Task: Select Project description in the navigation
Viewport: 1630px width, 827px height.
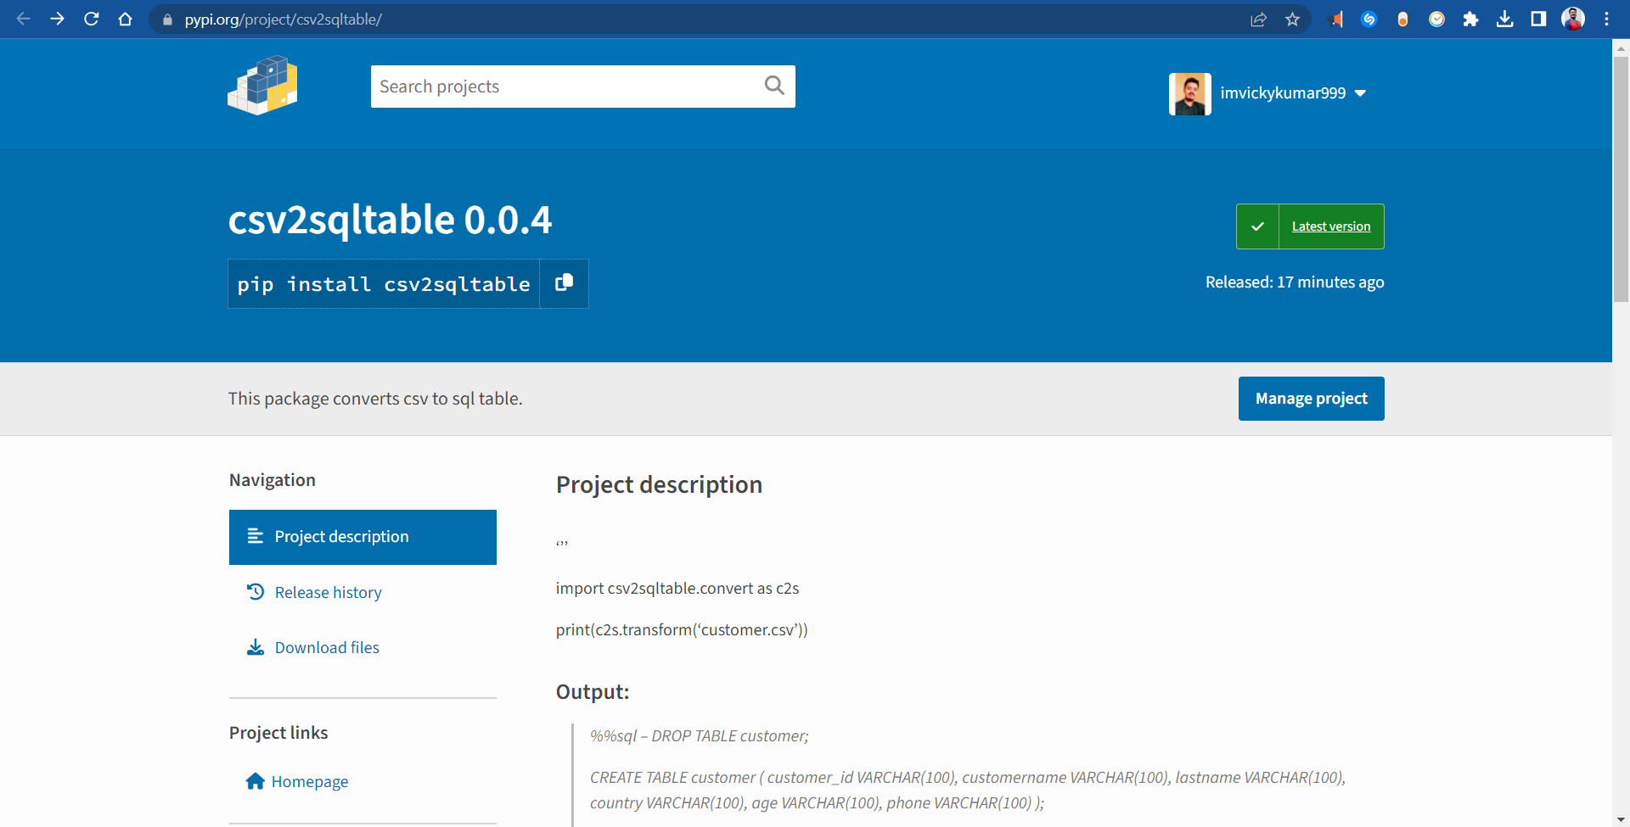Action: pos(340,536)
